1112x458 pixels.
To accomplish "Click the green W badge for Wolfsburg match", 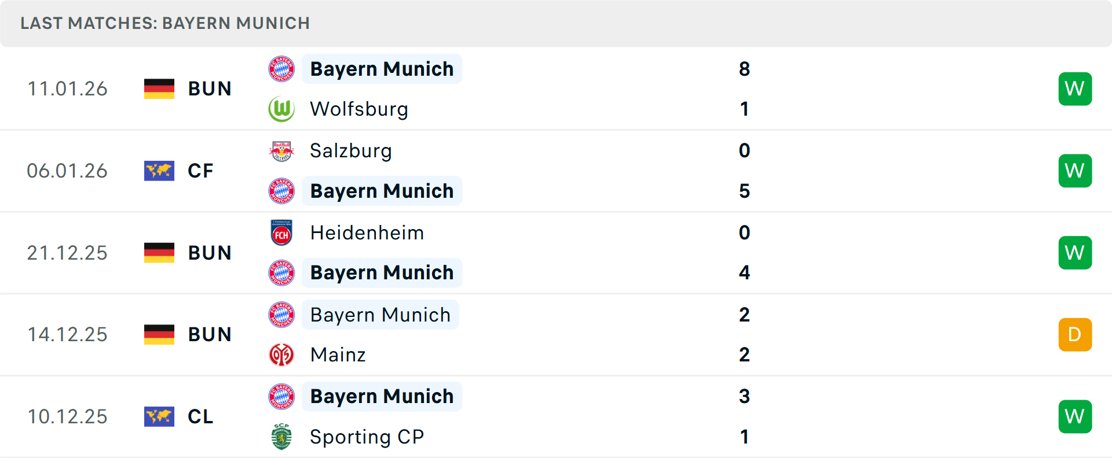I will pos(1075,88).
